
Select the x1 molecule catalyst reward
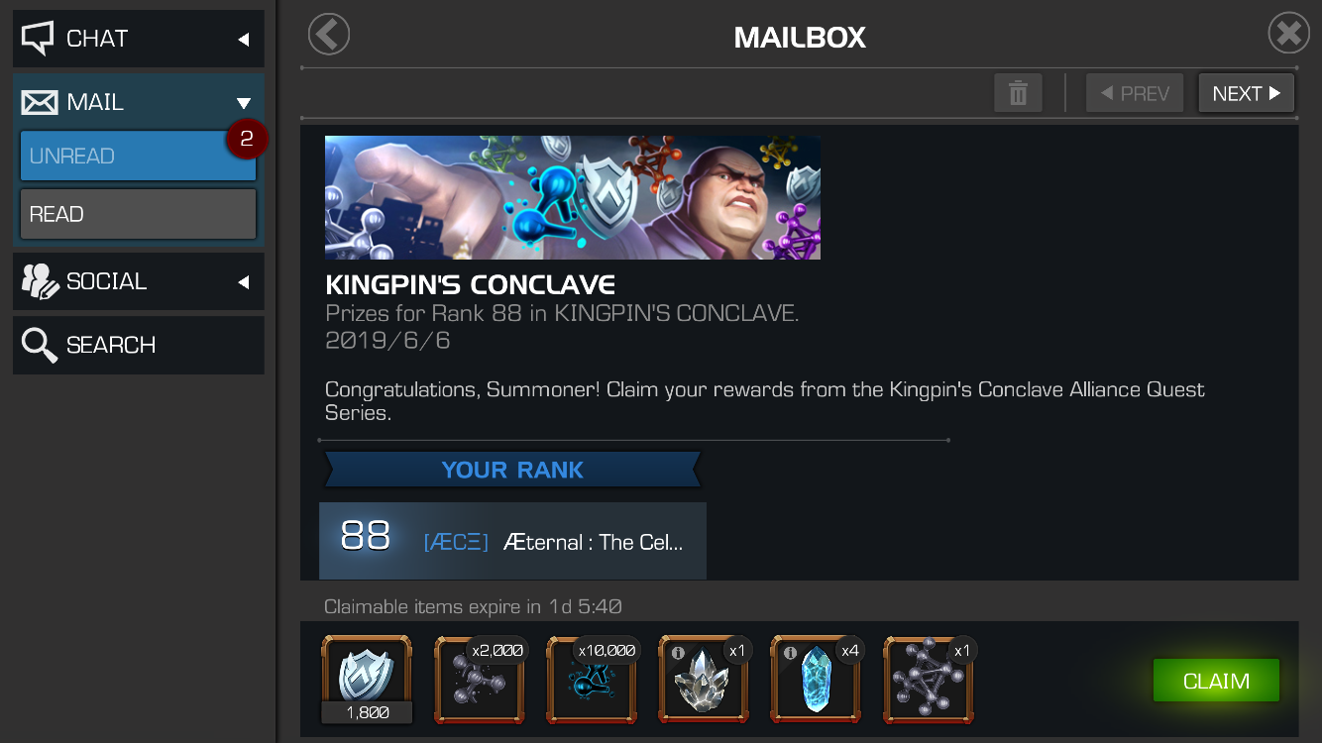click(930, 680)
